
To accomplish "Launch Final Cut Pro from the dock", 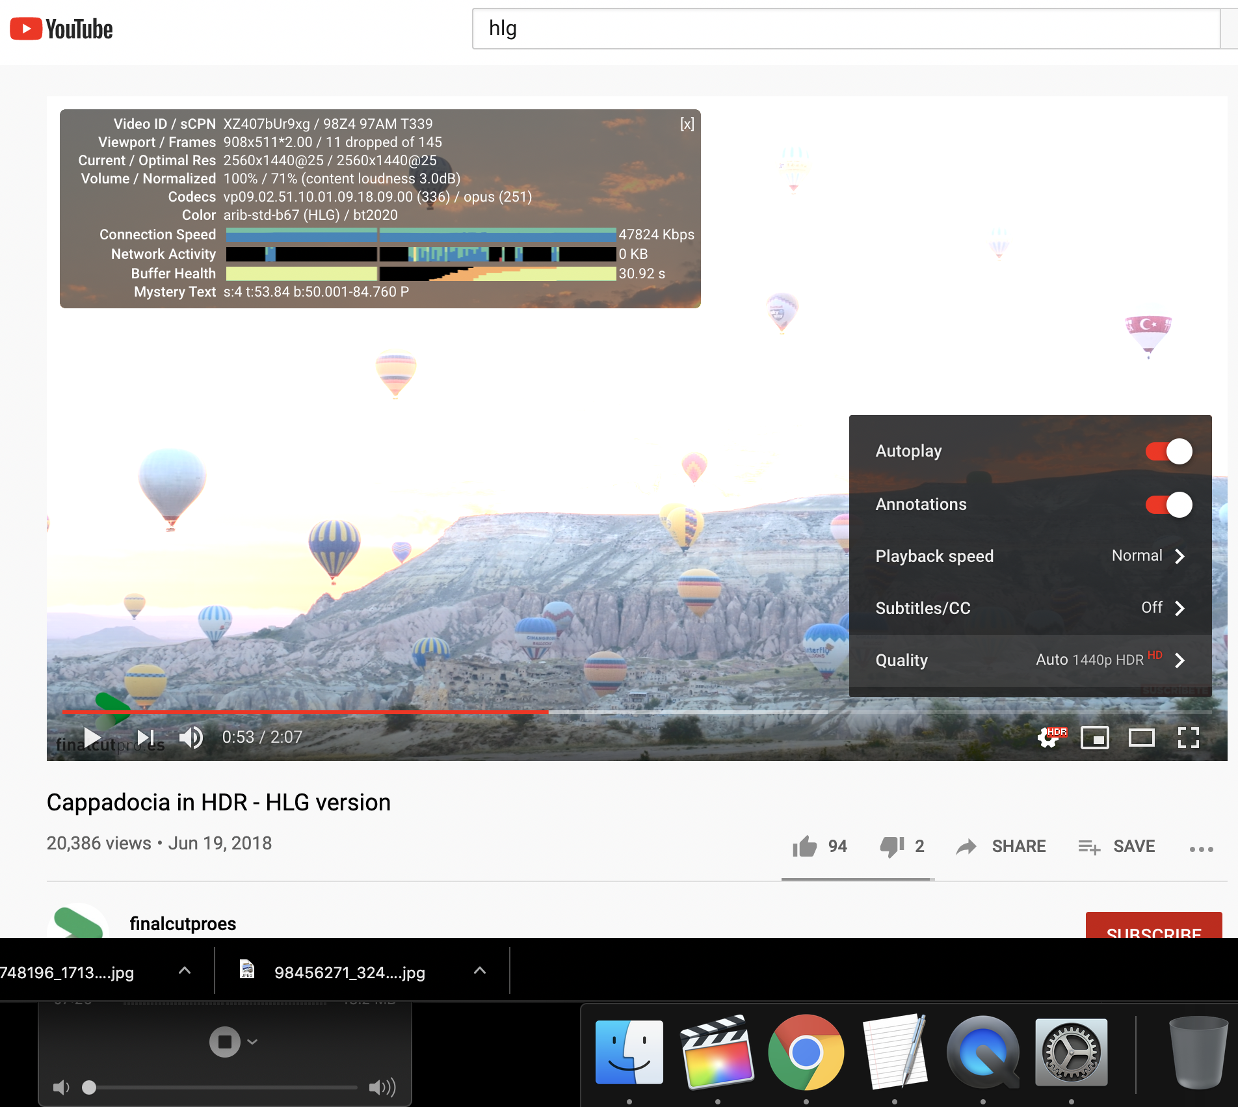I will click(717, 1052).
